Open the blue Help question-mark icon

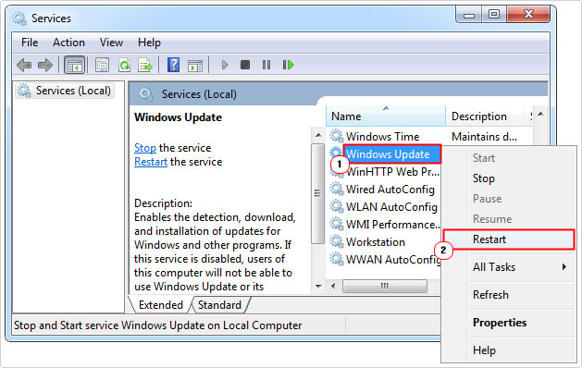tap(173, 65)
